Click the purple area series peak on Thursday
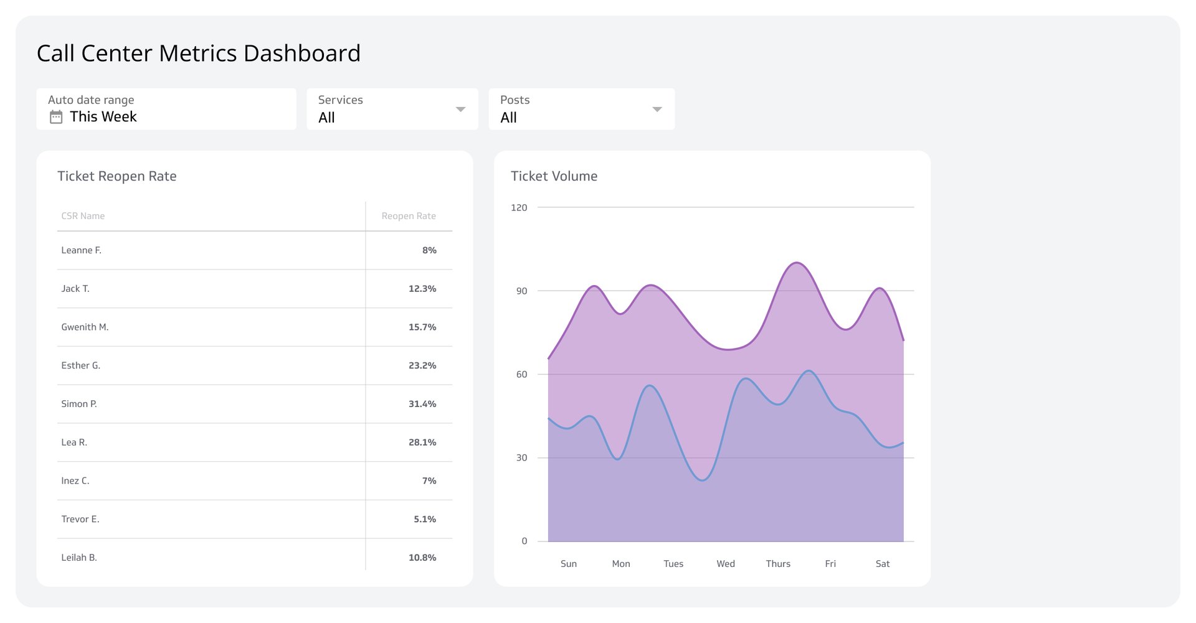Screen dimensions: 1196x623 click(797, 264)
